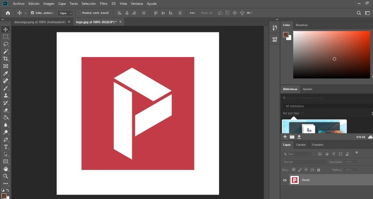Toggle pixel layer filter in Capas panel
Viewport: 373px width, 199px height.
click(x=320, y=154)
